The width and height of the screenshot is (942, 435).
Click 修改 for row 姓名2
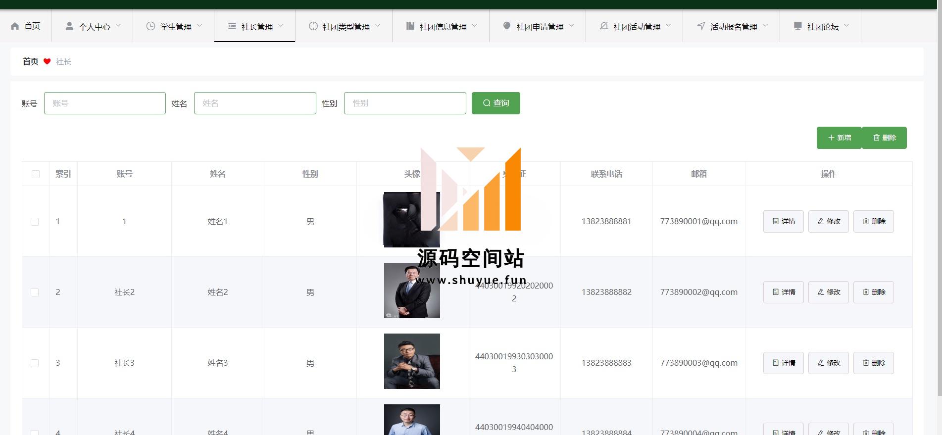click(x=829, y=292)
